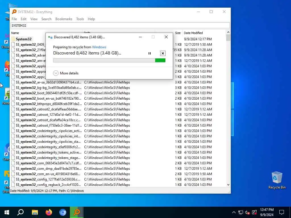291x218 pixels.
Task: Click the file icon of $$_system32_bg-bg row
Action: pos(13,87)
